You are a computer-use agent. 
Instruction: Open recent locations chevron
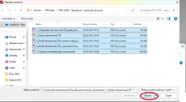[15, 11]
